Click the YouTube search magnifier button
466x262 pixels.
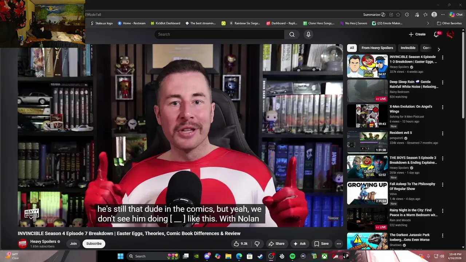coord(292,34)
